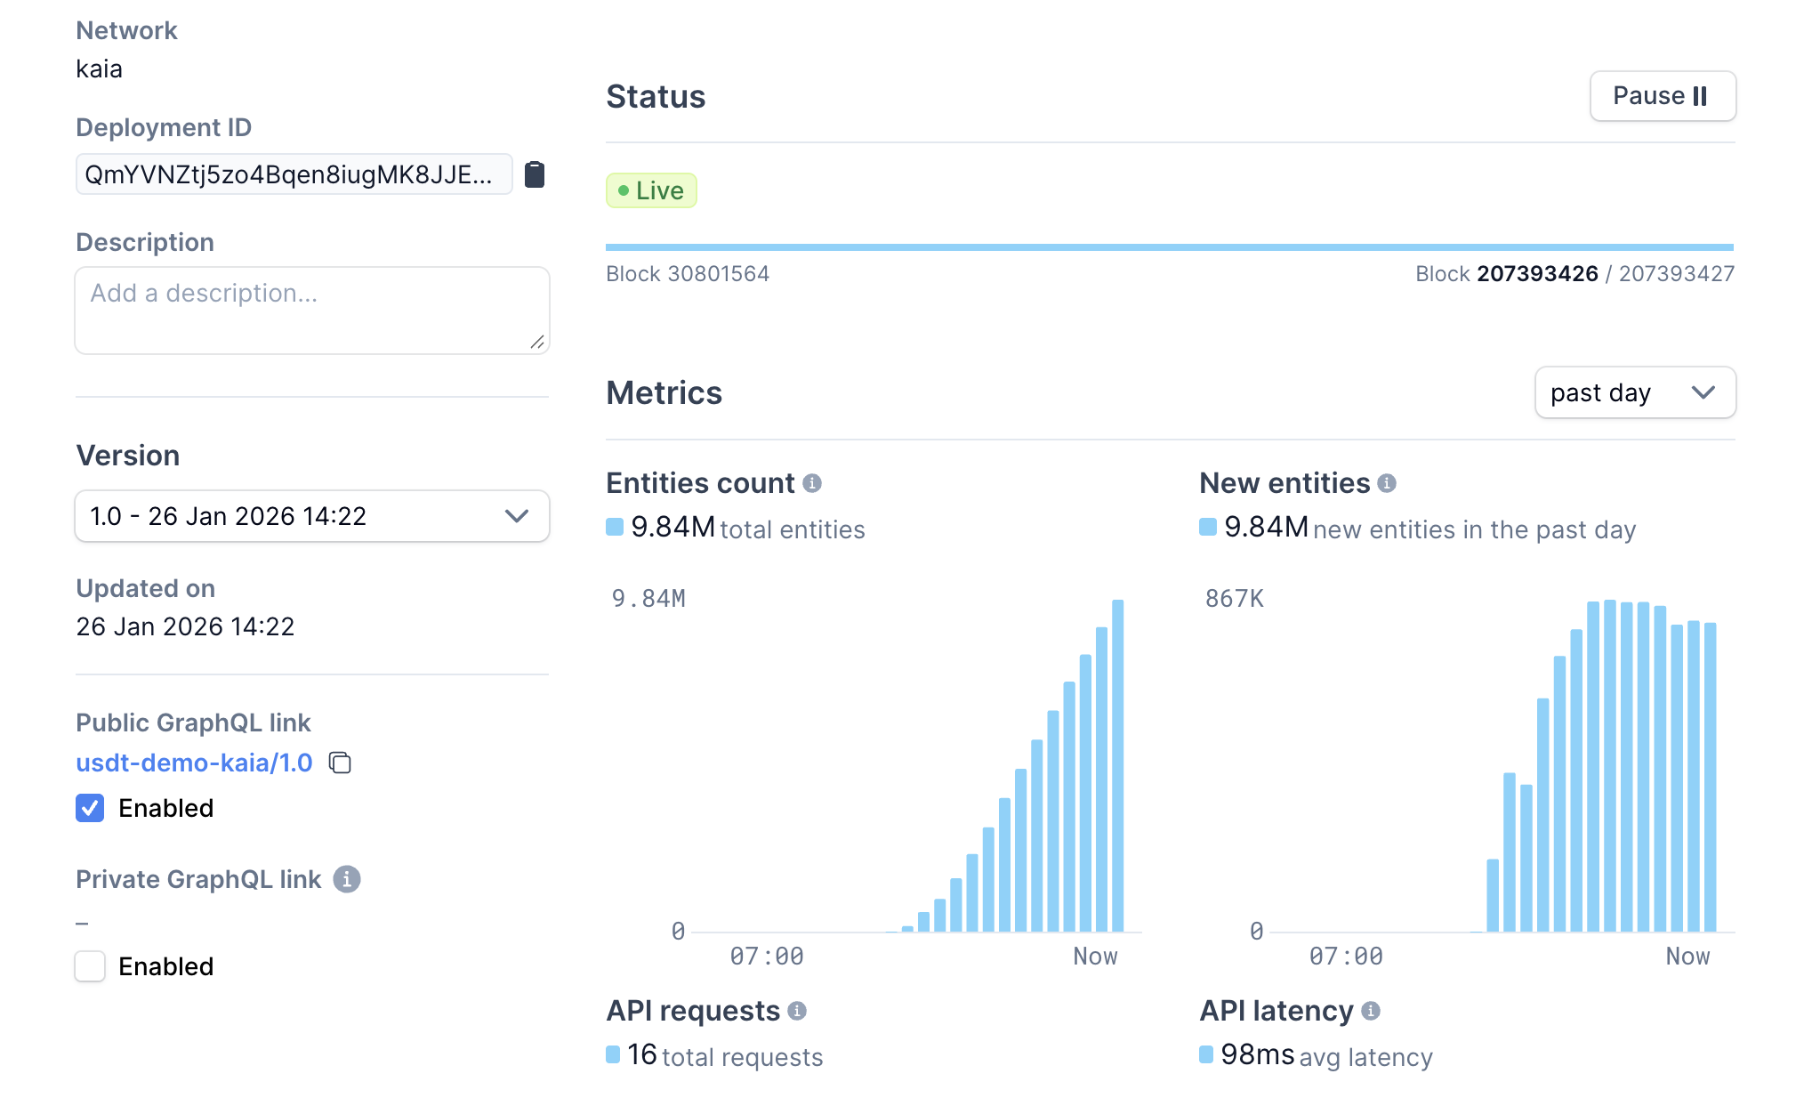This screenshot has width=1820, height=1098.
Task: Click the Deployment ID text field
Action: pos(294,174)
